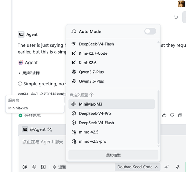Select mimo-v2.5-pro custom model
Image resolution: width=186 pixels, height=172 pixels.
pos(112,141)
